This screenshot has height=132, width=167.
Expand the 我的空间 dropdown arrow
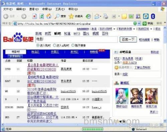click(151, 29)
